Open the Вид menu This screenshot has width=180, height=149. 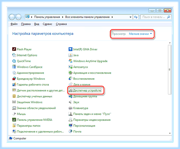[x=37, y=24]
